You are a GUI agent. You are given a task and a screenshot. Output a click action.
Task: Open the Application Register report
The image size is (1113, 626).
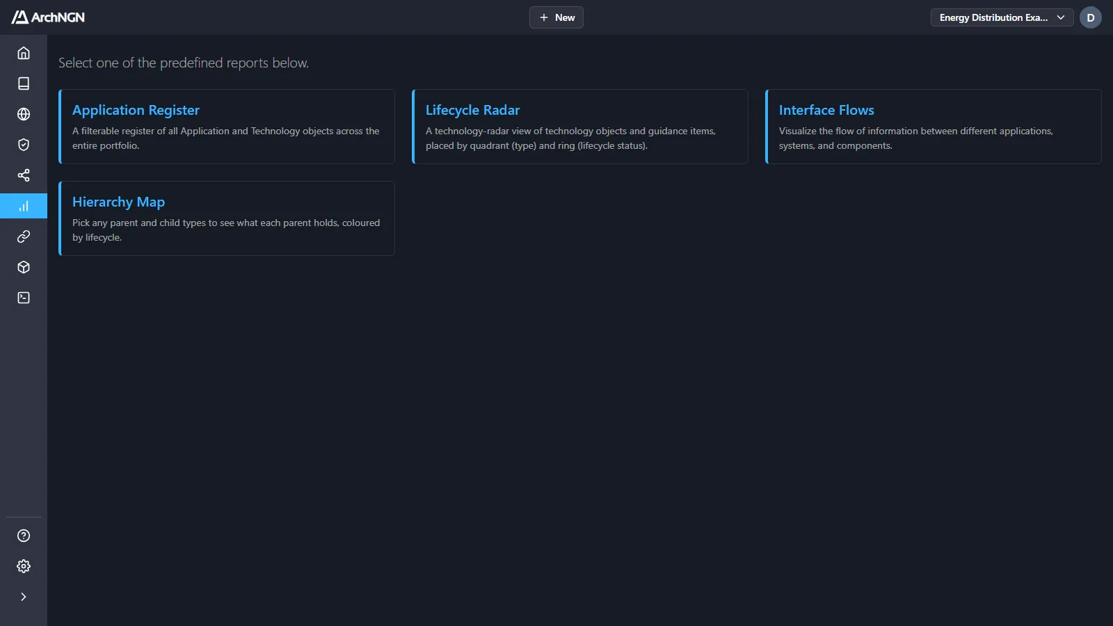pyautogui.click(x=227, y=127)
